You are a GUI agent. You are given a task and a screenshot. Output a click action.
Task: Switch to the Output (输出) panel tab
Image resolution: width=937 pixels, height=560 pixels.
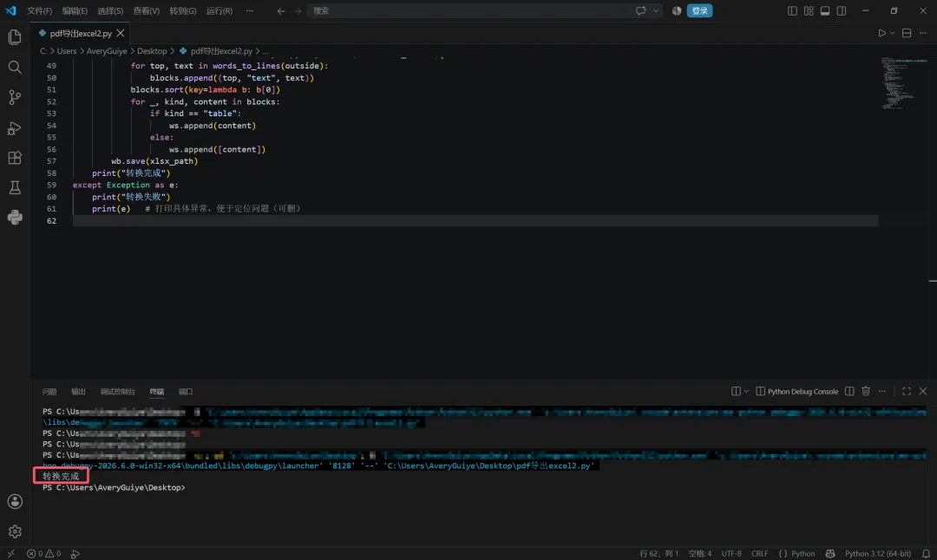tap(78, 392)
